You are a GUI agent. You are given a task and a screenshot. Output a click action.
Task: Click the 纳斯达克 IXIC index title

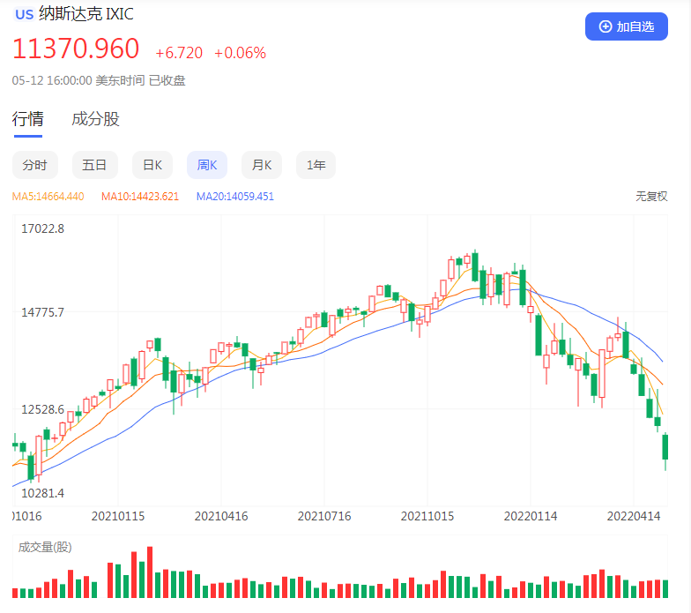86,14
